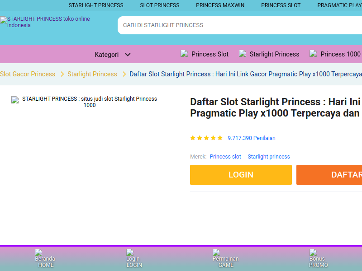Focus the Cari di Starlight Princess search field
Image resolution: width=362 pixels, height=271 pixels.
click(240, 25)
